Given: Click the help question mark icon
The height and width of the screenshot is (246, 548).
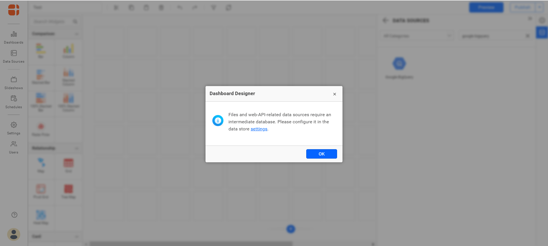Looking at the screenshot, I should coord(14,215).
